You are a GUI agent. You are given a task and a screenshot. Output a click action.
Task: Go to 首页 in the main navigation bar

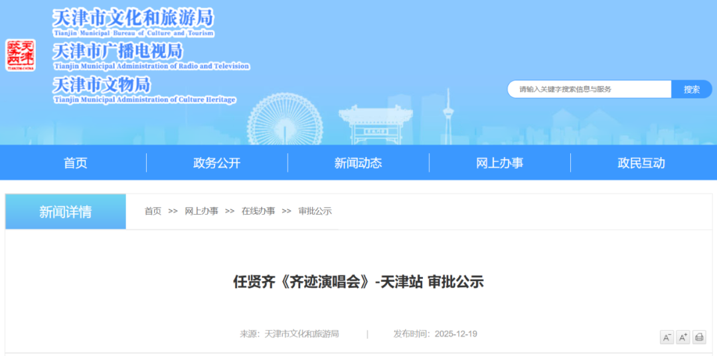tap(75, 163)
